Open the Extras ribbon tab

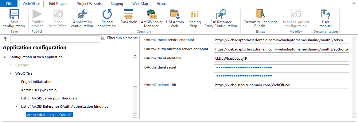(161, 4)
